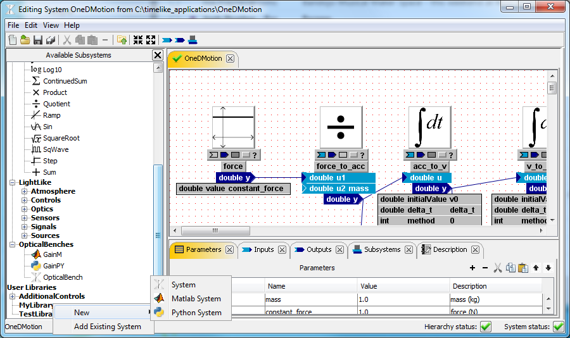Toggle inputs display on the acc_to_v block
The width and height of the screenshot is (570, 338).
[x=410, y=155]
